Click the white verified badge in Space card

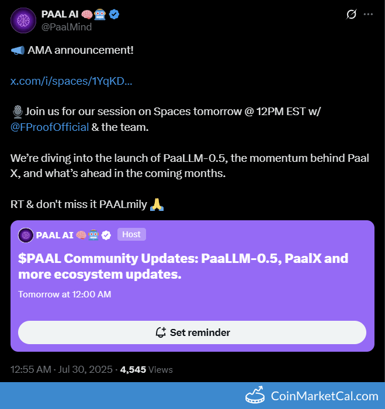click(x=106, y=235)
